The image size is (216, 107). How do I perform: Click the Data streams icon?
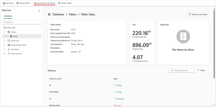9,54
